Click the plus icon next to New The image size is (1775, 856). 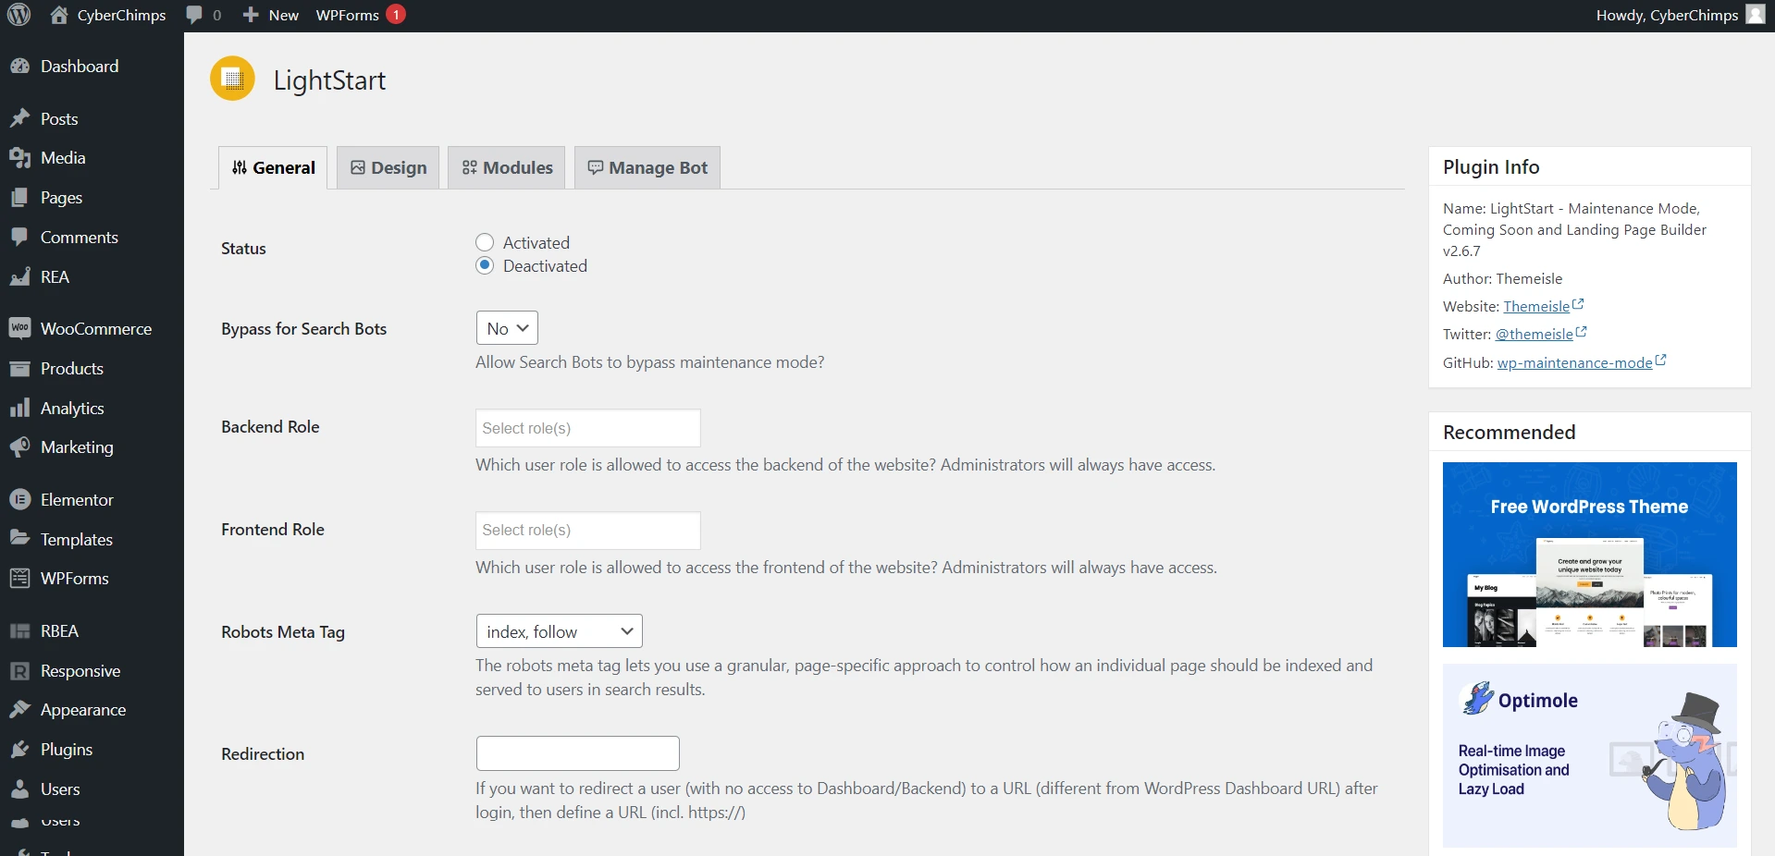pyautogui.click(x=251, y=15)
